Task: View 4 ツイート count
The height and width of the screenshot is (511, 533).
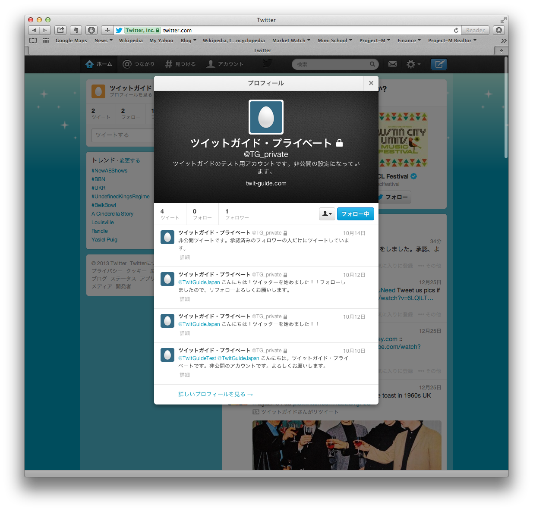Action: (x=170, y=214)
